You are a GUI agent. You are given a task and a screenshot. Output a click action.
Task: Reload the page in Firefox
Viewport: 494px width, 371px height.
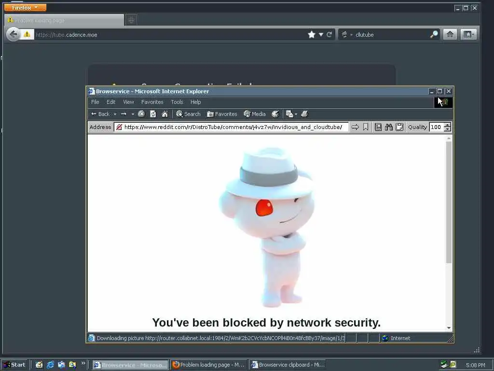[329, 35]
